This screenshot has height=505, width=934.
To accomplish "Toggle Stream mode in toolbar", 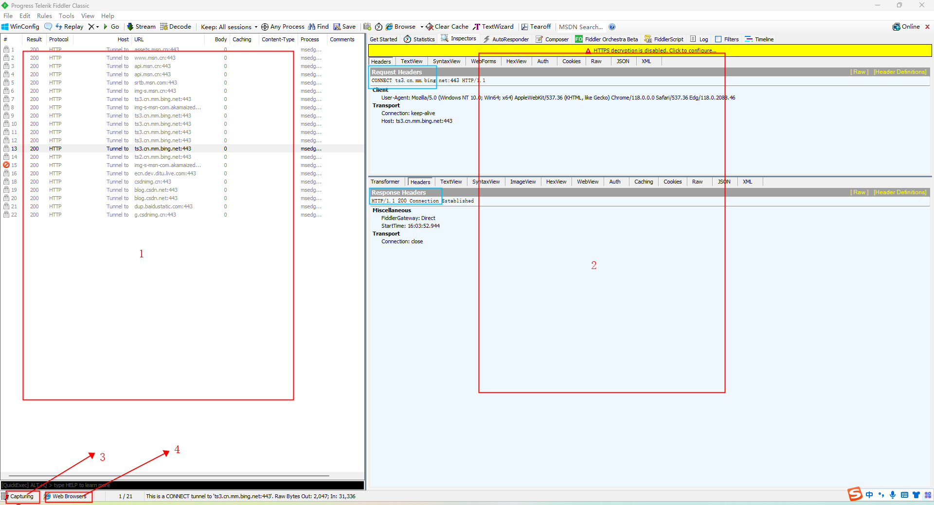I will (141, 27).
